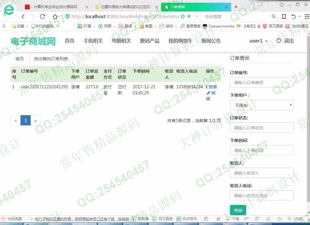Screen dimensions: 310x225
Task: Click 热点资讯 in status bar
Action: (x=187, y=219)
